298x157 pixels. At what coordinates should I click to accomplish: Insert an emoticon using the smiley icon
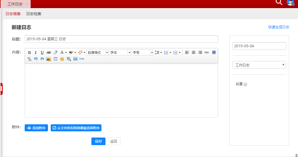[62, 59]
